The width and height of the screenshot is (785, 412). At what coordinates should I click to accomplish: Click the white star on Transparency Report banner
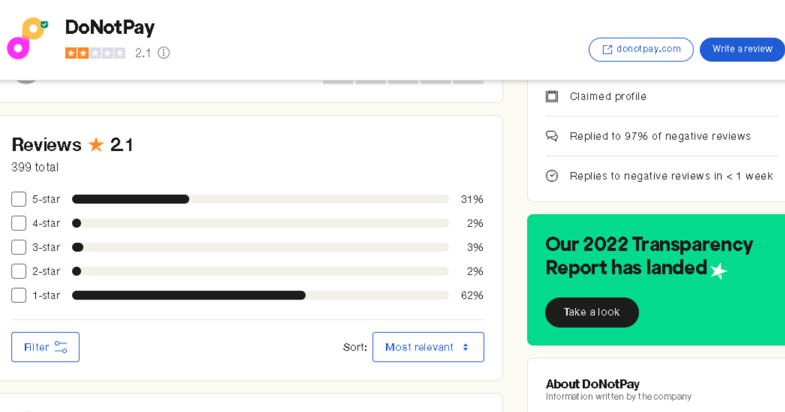(719, 270)
